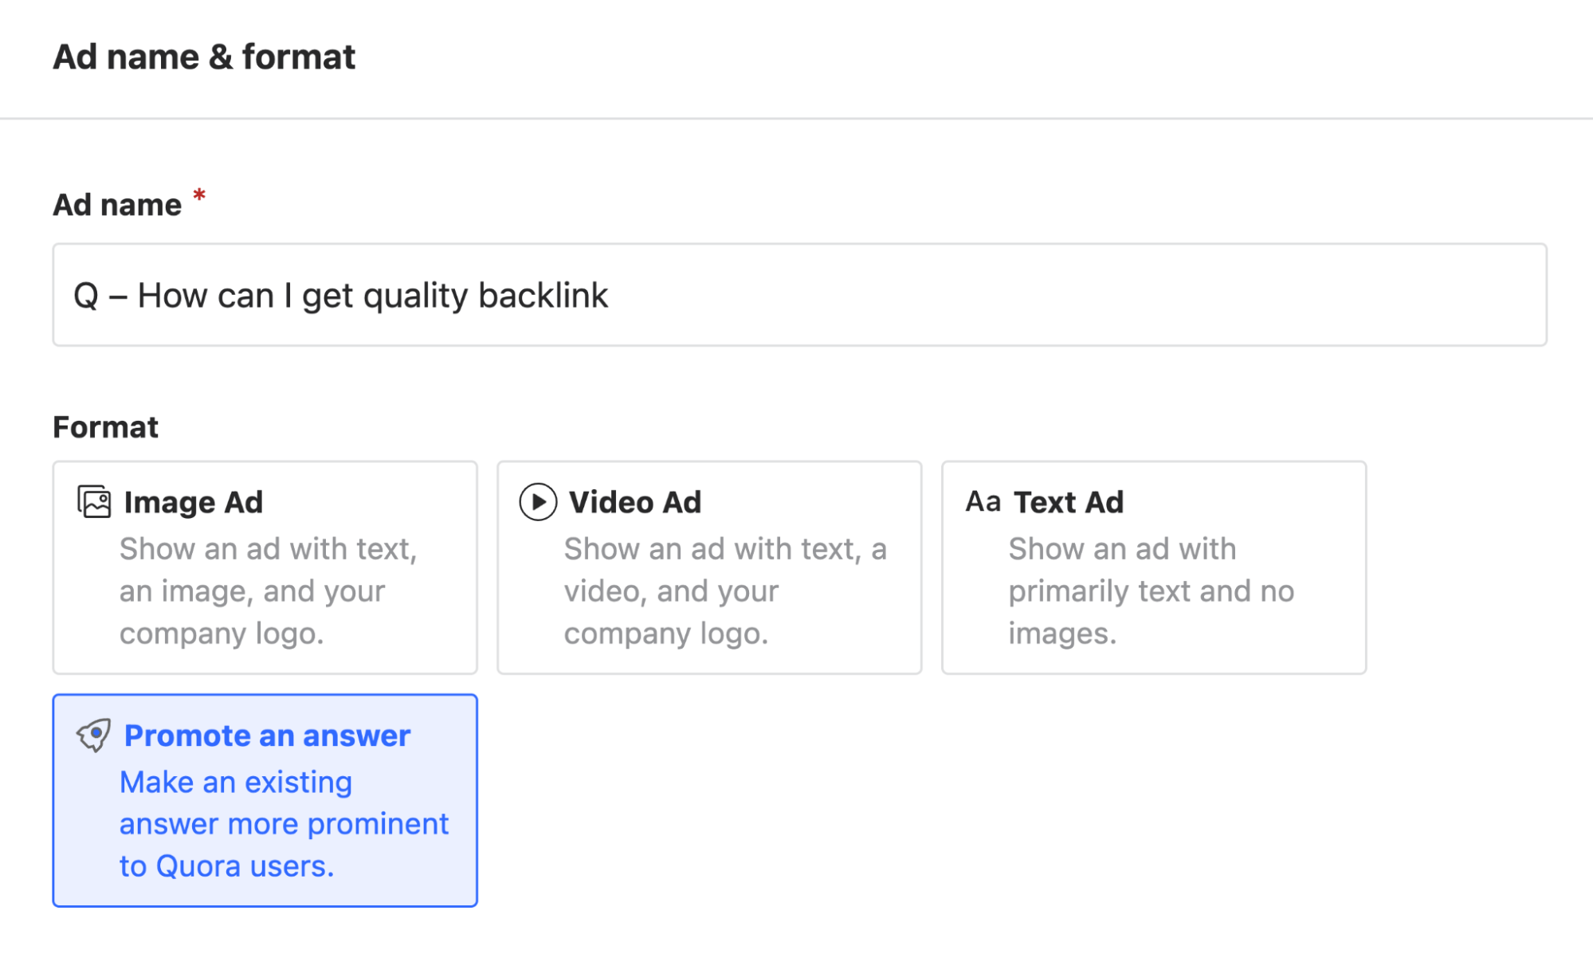Click the Text Ad description text

1152,590
